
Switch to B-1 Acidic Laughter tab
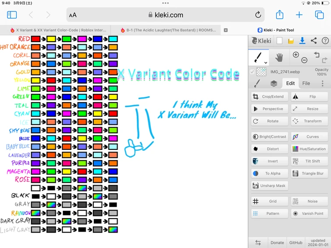click(x=166, y=30)
